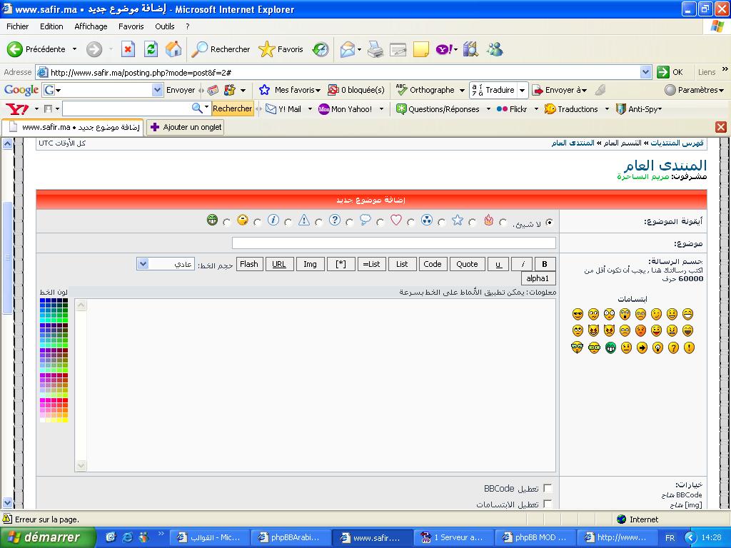731x548 pixels.
Task: Click the Stop loading icon
Action: point(128,49)
